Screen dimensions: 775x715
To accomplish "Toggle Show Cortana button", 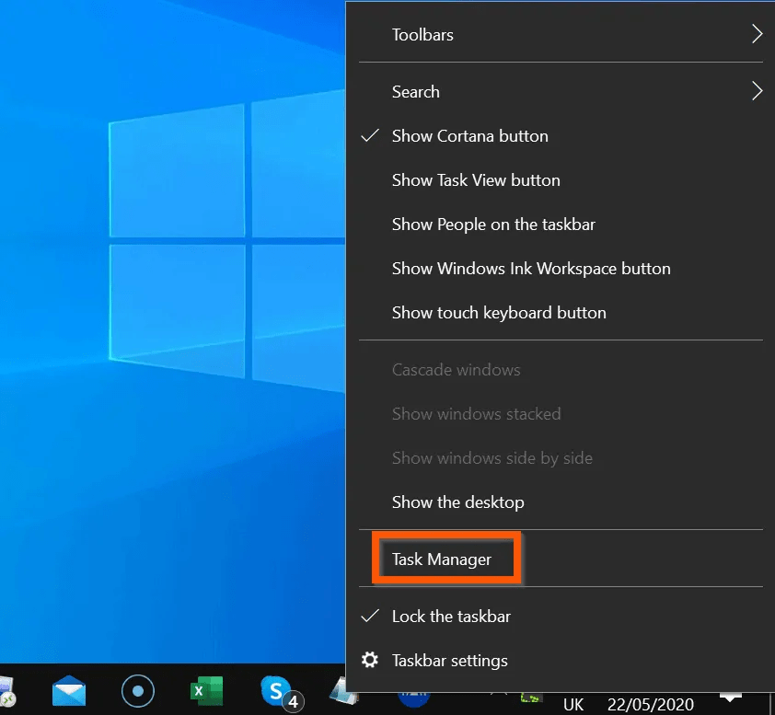I will tap(469, 135).
